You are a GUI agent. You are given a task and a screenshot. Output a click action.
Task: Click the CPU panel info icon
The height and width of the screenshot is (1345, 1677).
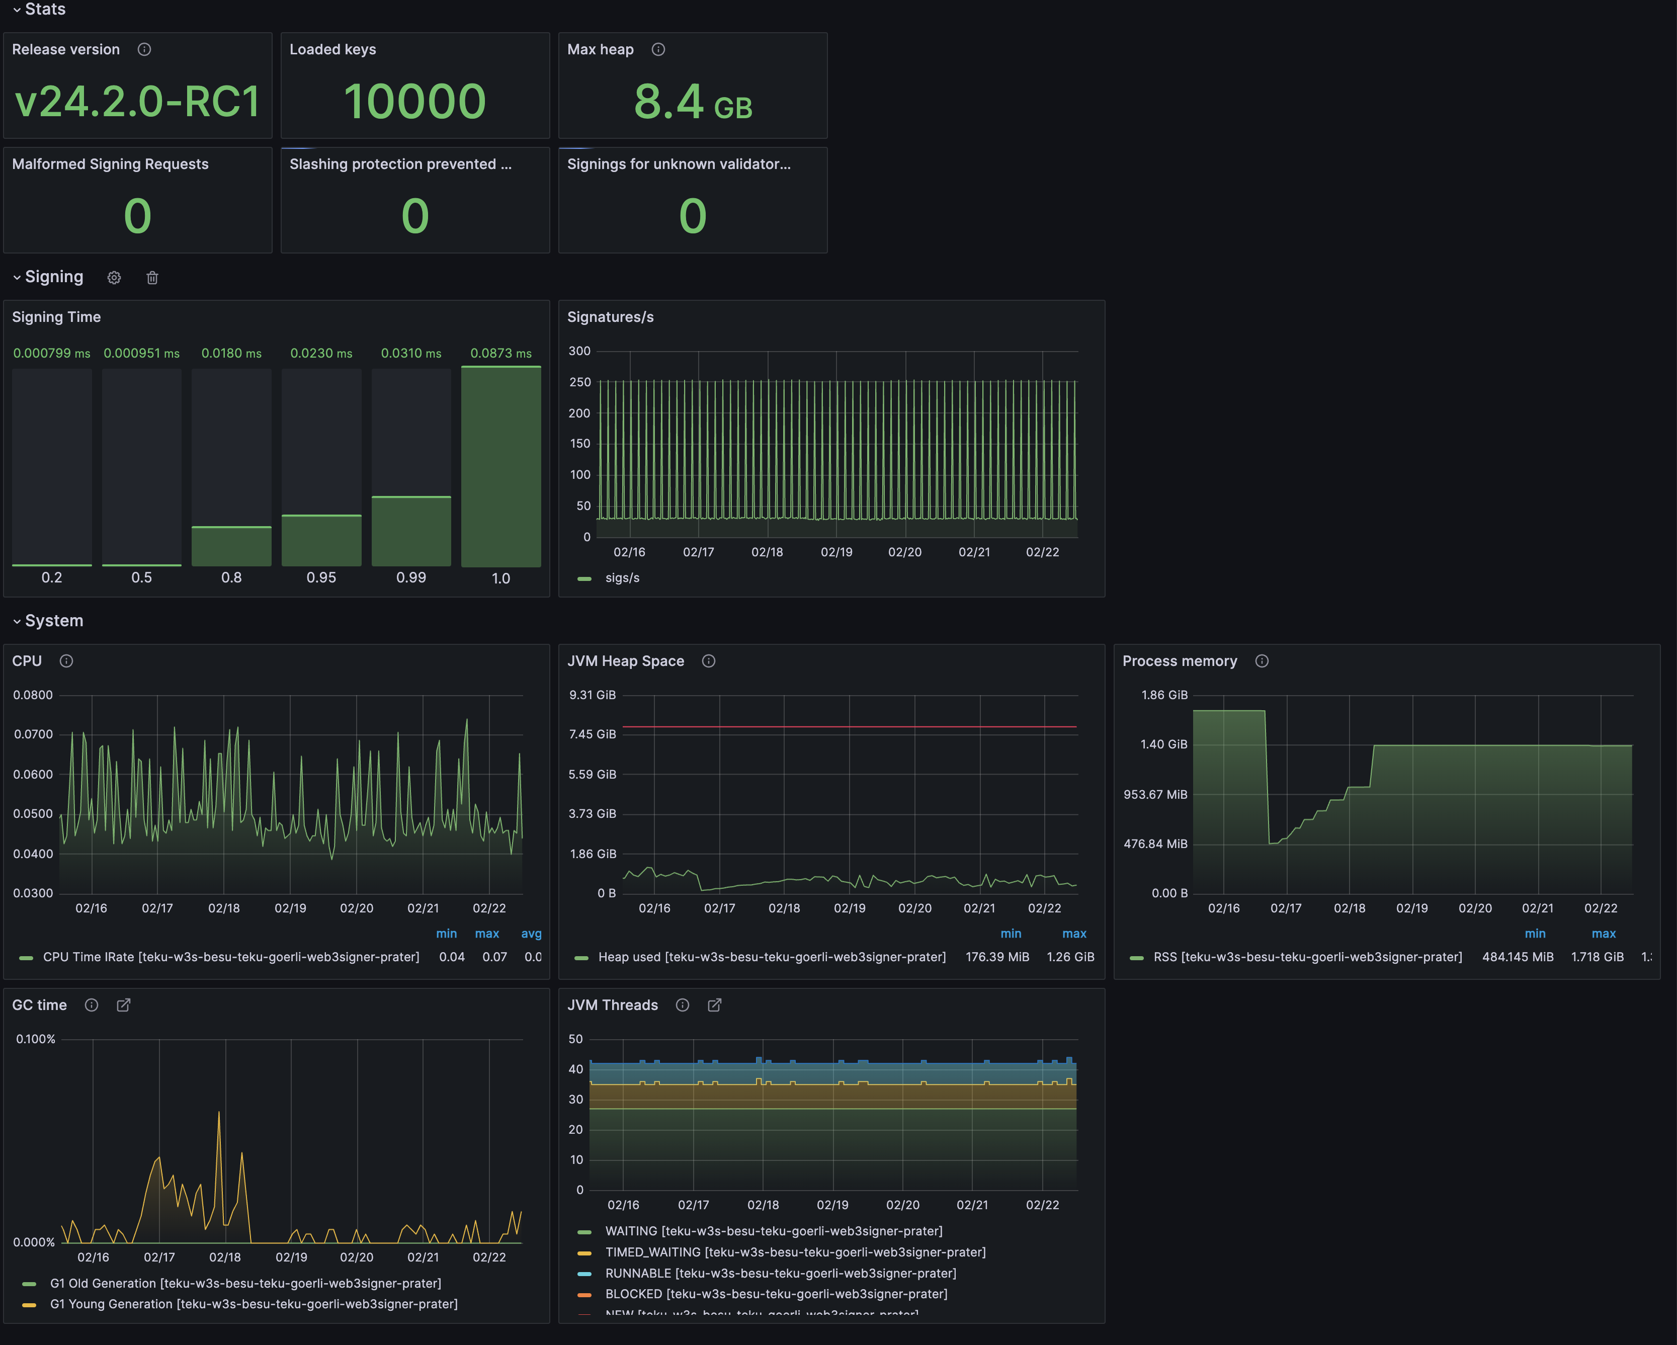pos(66,660)
